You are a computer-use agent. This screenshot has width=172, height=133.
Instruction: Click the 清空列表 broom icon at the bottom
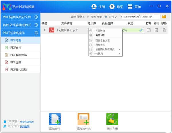point(112,119)
